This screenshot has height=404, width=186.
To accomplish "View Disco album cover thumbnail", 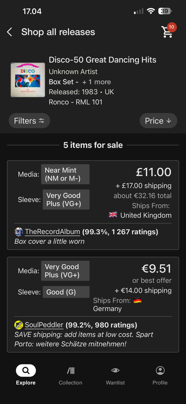I will (x=28, y=80).
